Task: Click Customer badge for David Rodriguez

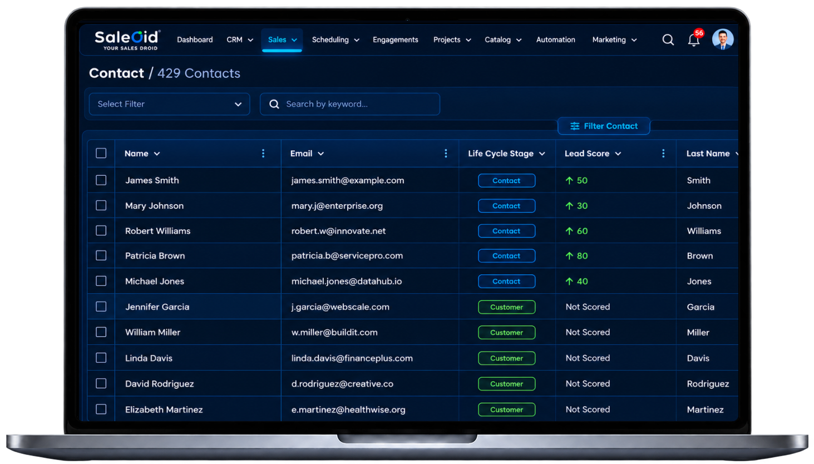Action: click(x=506, y=384)
